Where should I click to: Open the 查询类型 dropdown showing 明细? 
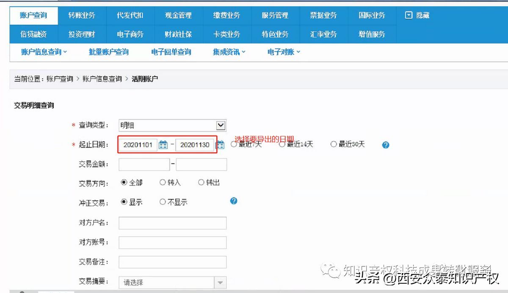pyautogui.click(x=221, y=125)
